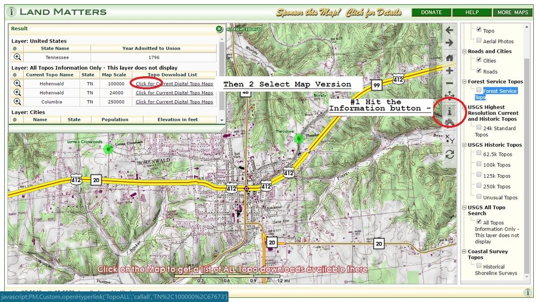Collapse the Coastal Survey Topos group
The height and width of the screenshot is (302, 538).
(x=464, y=251)
